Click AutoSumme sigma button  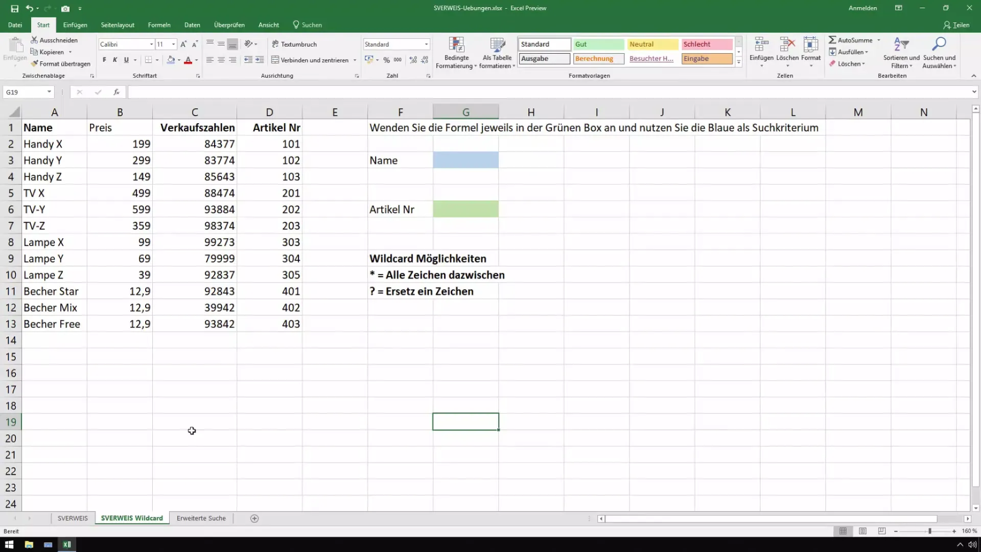(x=851, y=40)
